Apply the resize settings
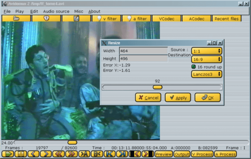 click(178, 97)
